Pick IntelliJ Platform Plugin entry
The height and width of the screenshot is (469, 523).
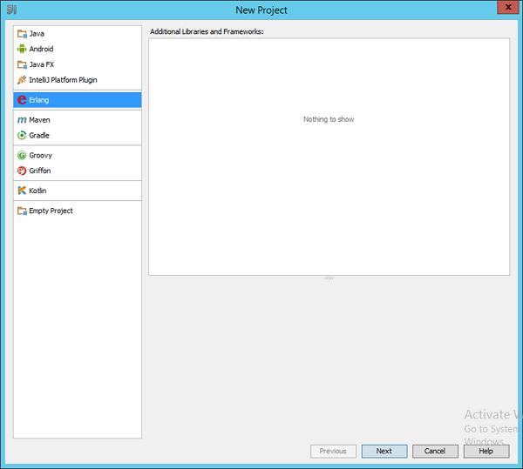(78, 80)
